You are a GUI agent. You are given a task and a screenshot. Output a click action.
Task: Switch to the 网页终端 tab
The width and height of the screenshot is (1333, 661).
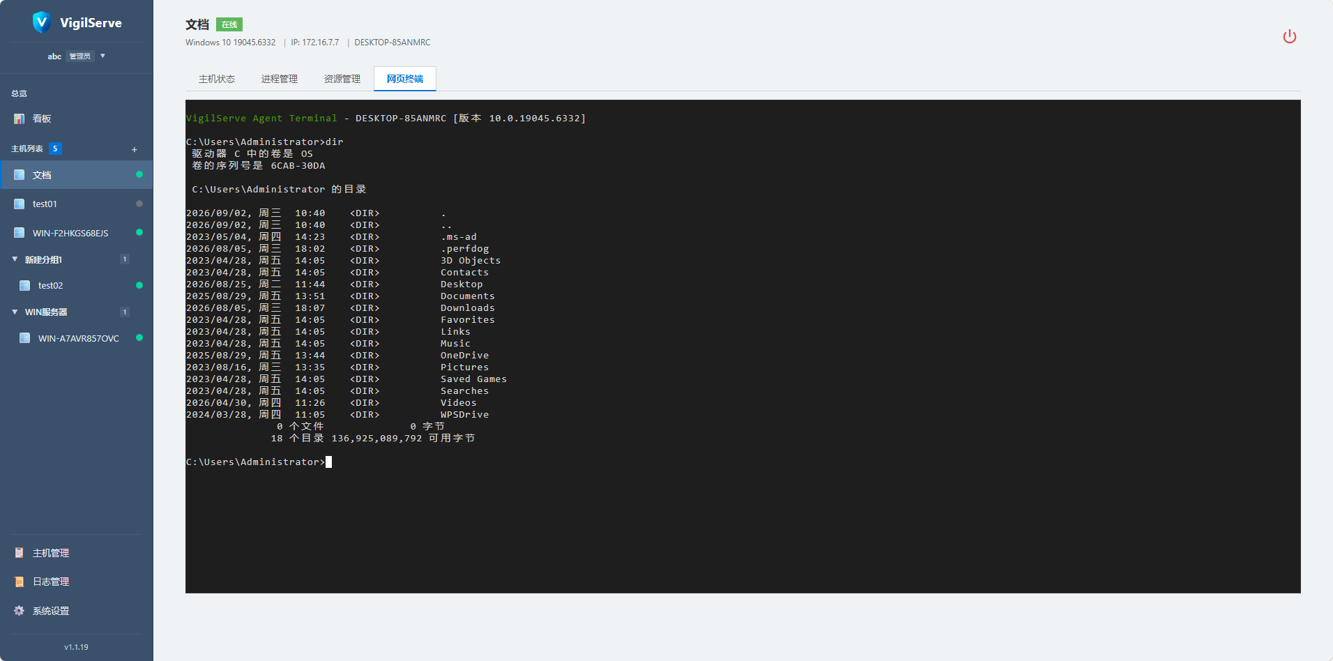click(x=405, y=79)
